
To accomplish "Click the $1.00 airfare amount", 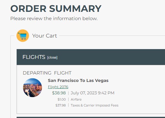I will [62, 99].
